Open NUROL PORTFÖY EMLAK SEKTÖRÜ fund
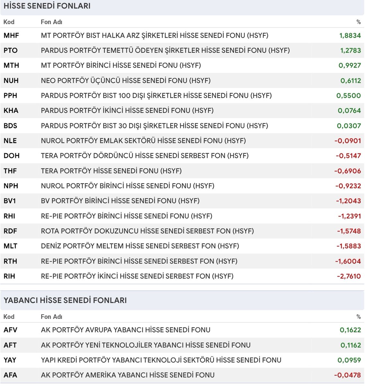Screen dimensions: 365x386 143,141
